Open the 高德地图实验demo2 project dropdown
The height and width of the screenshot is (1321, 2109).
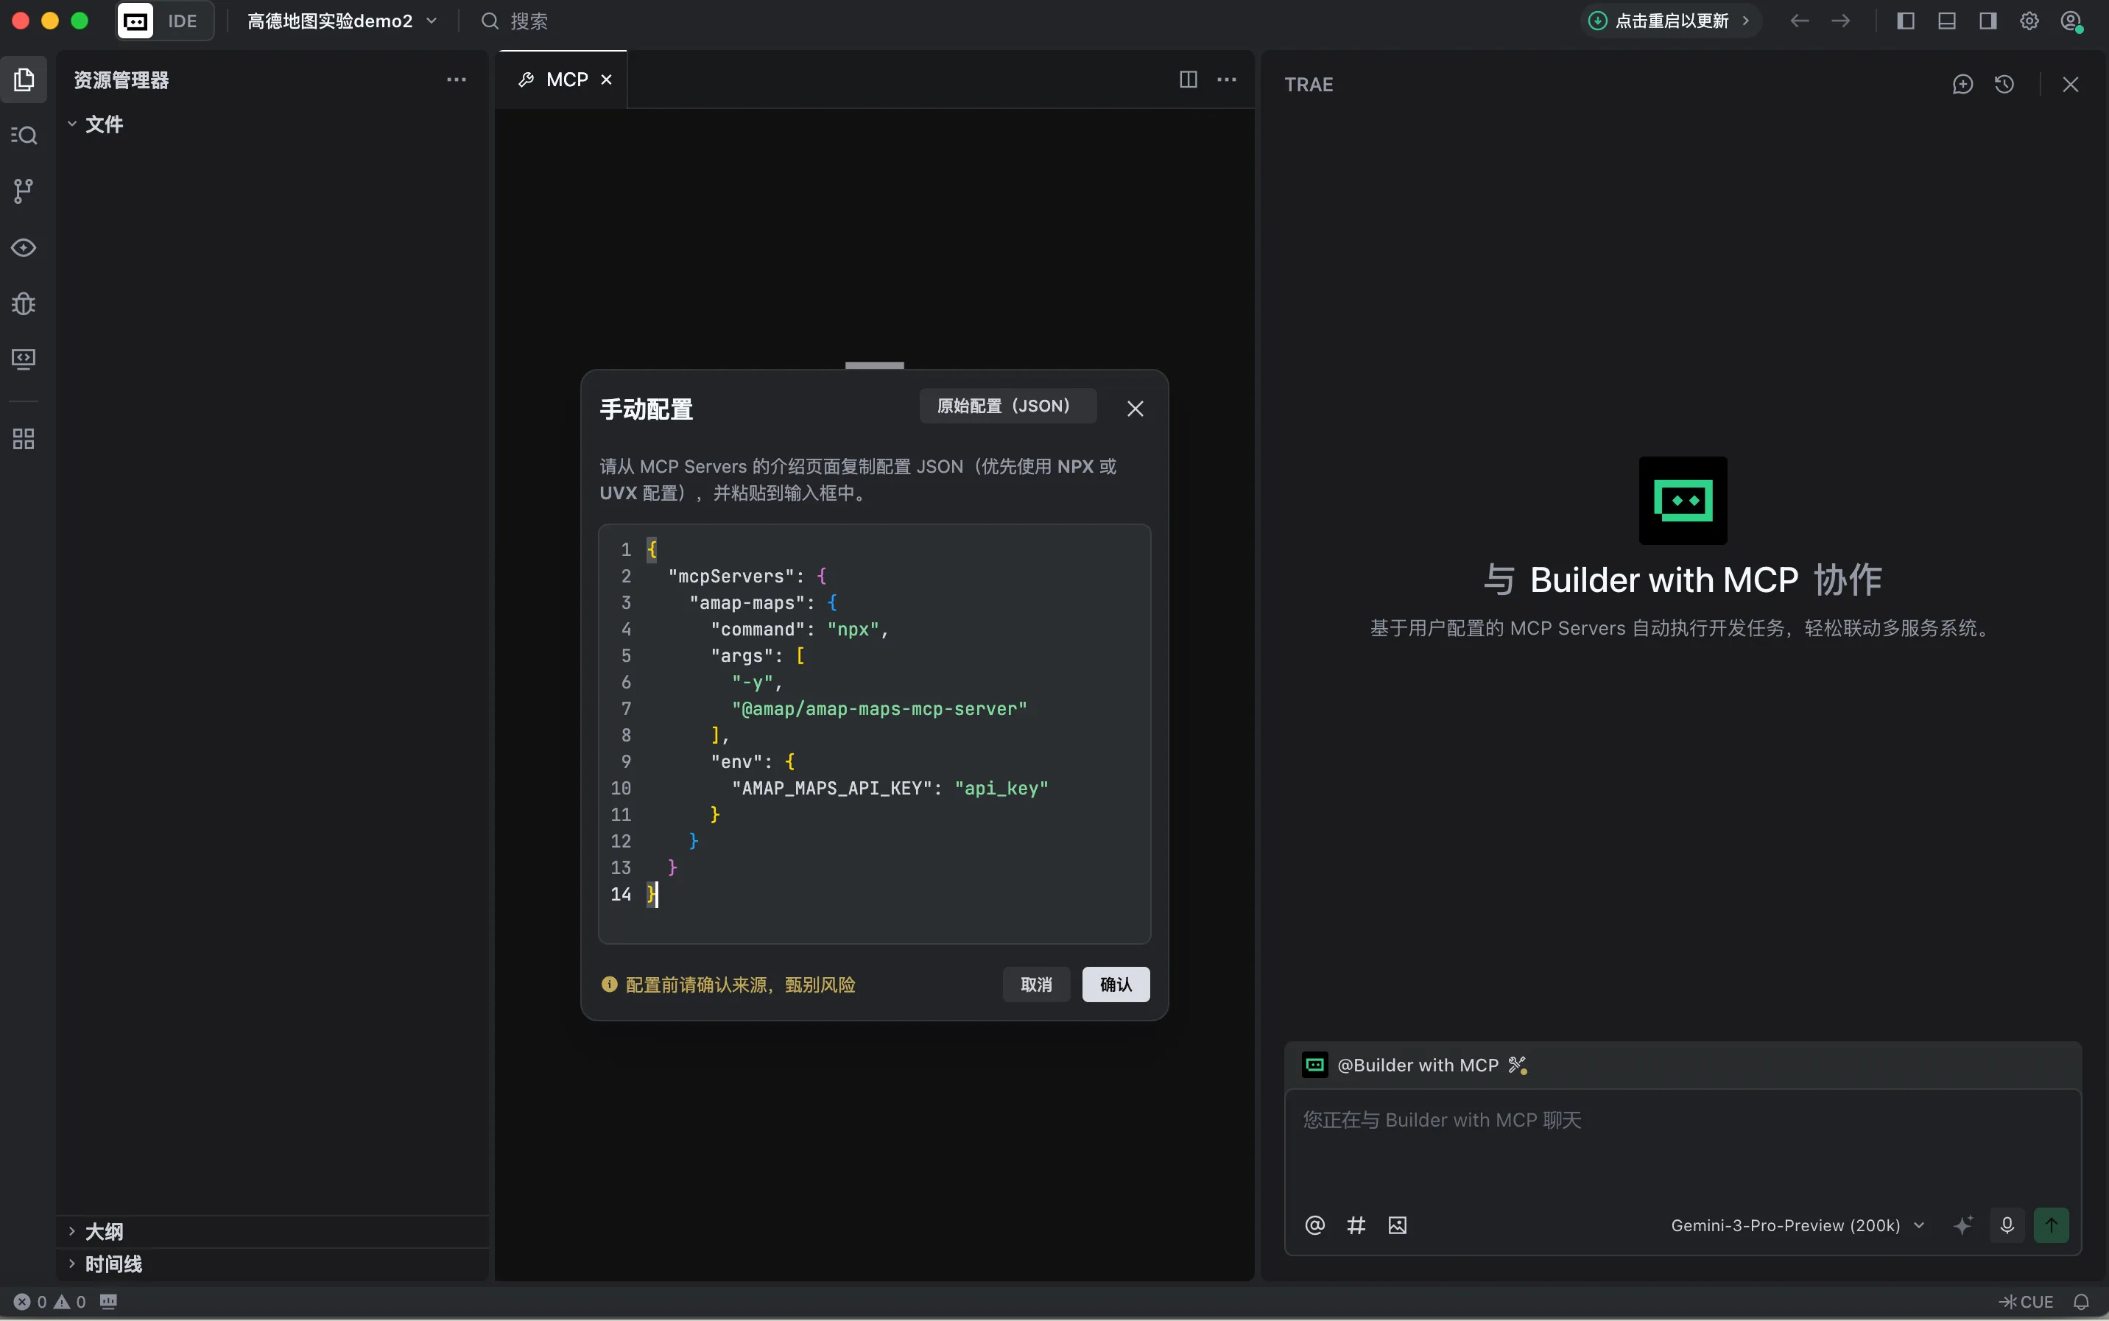[342, 21]
